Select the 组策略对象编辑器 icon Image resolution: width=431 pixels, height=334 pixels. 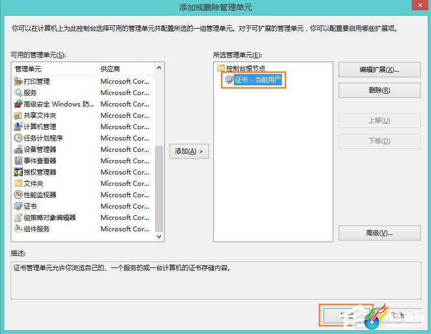click(18, 217)
